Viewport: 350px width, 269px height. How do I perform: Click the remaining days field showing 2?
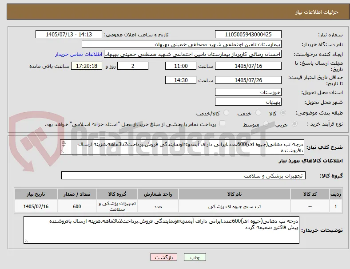click(x=133, y=66)
